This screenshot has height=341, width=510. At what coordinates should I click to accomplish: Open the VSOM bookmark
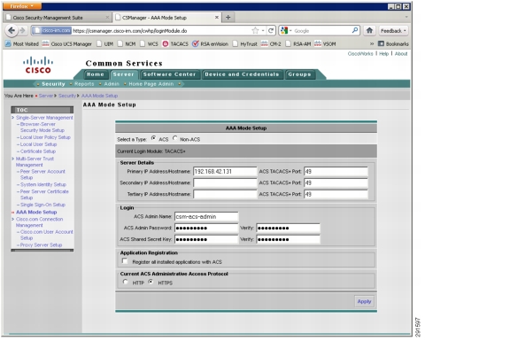[325, 44]
